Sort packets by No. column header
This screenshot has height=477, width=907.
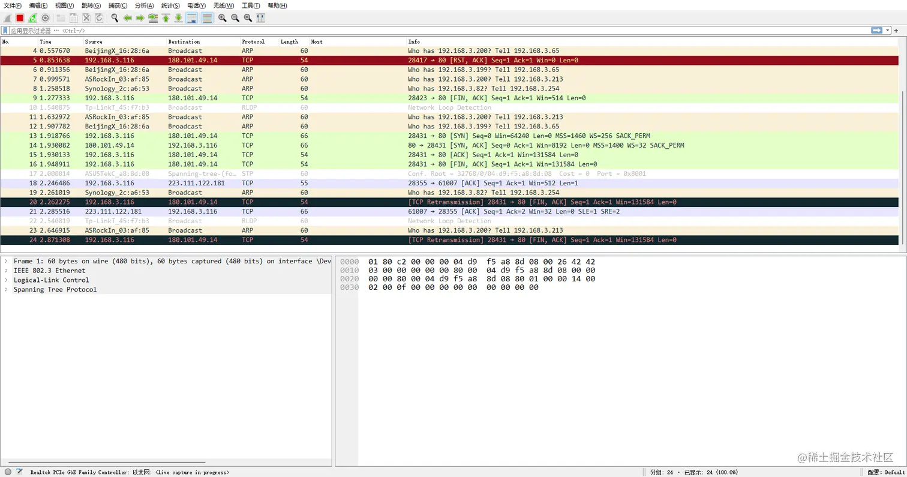click(19, 41)
